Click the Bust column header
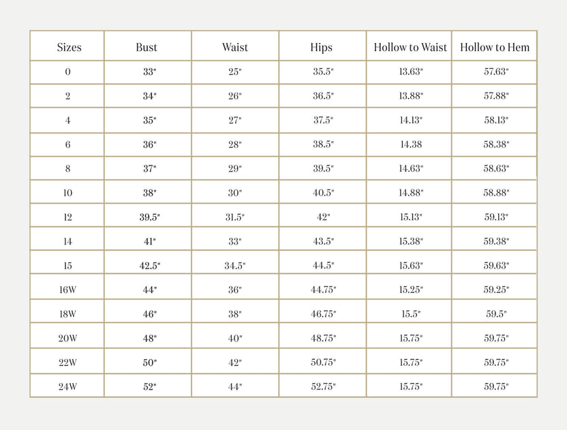This screenshot has height=430, width=567. 147,47
